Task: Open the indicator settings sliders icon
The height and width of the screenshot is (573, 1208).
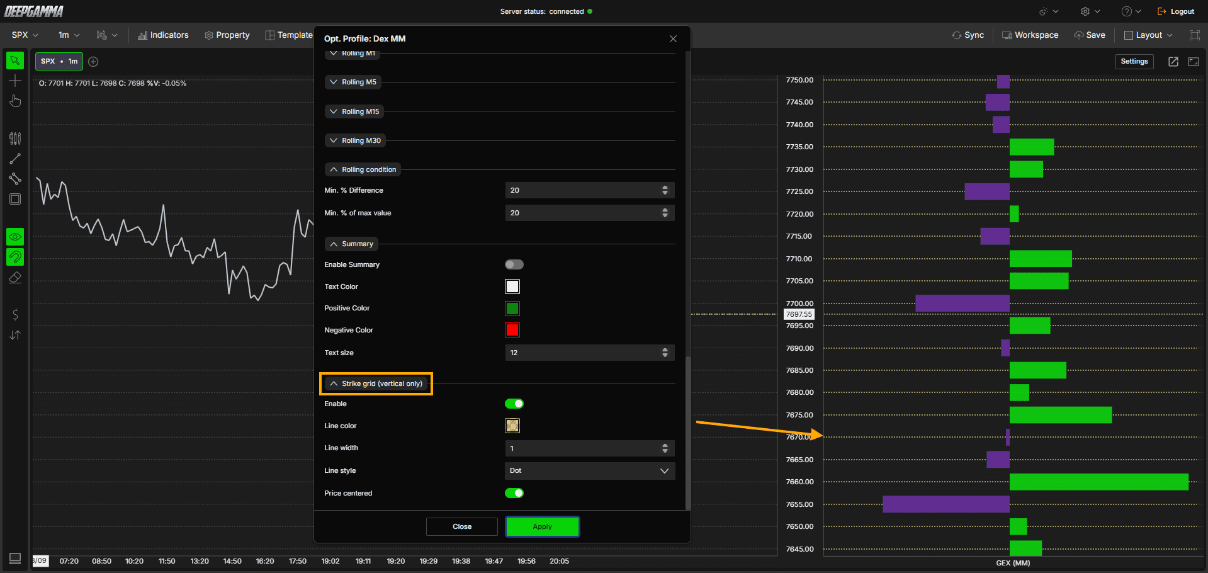Action: coord(15,139)
